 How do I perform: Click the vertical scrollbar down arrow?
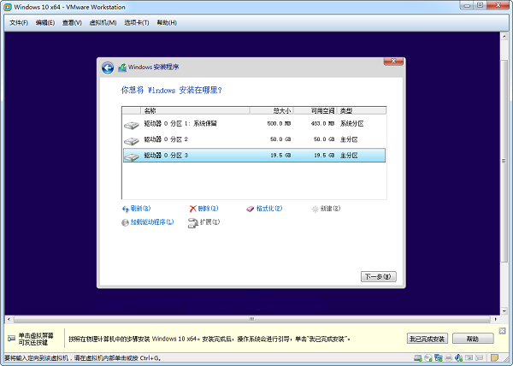click(504, 310)
